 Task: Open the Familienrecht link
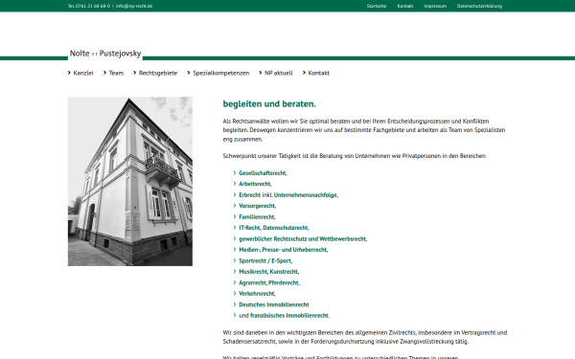pyautogui.click(x=257, y=217)
